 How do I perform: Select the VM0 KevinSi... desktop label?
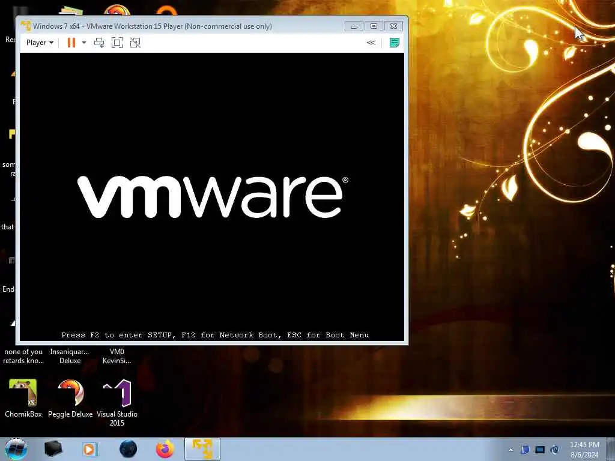point(117,357)
